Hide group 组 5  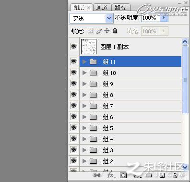73,128
